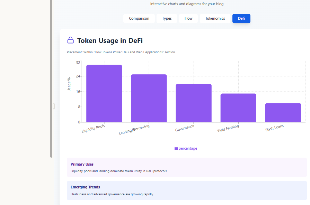Click the Flash Loans bar
Image resolution: width=310 pixels, height=205 pixels.
pos(283,113)
